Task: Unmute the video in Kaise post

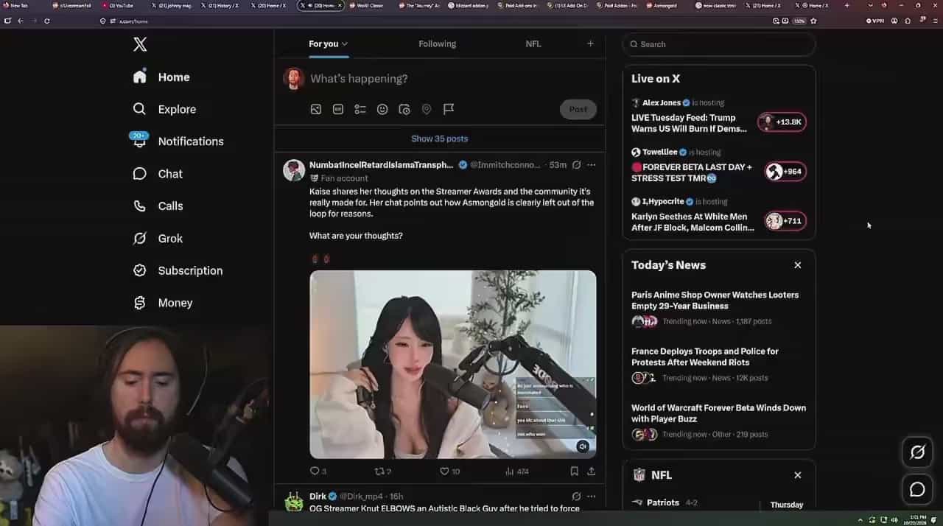Action: point(583,446)
